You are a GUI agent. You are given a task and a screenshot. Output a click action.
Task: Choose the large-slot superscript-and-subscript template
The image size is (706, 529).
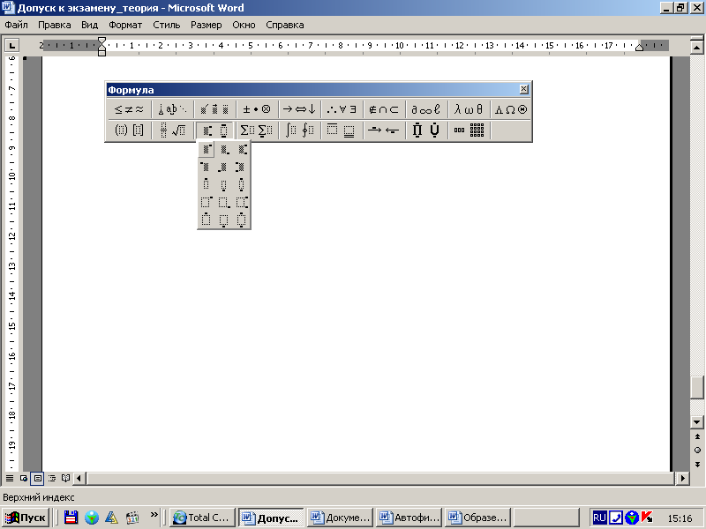pos(242,202)
